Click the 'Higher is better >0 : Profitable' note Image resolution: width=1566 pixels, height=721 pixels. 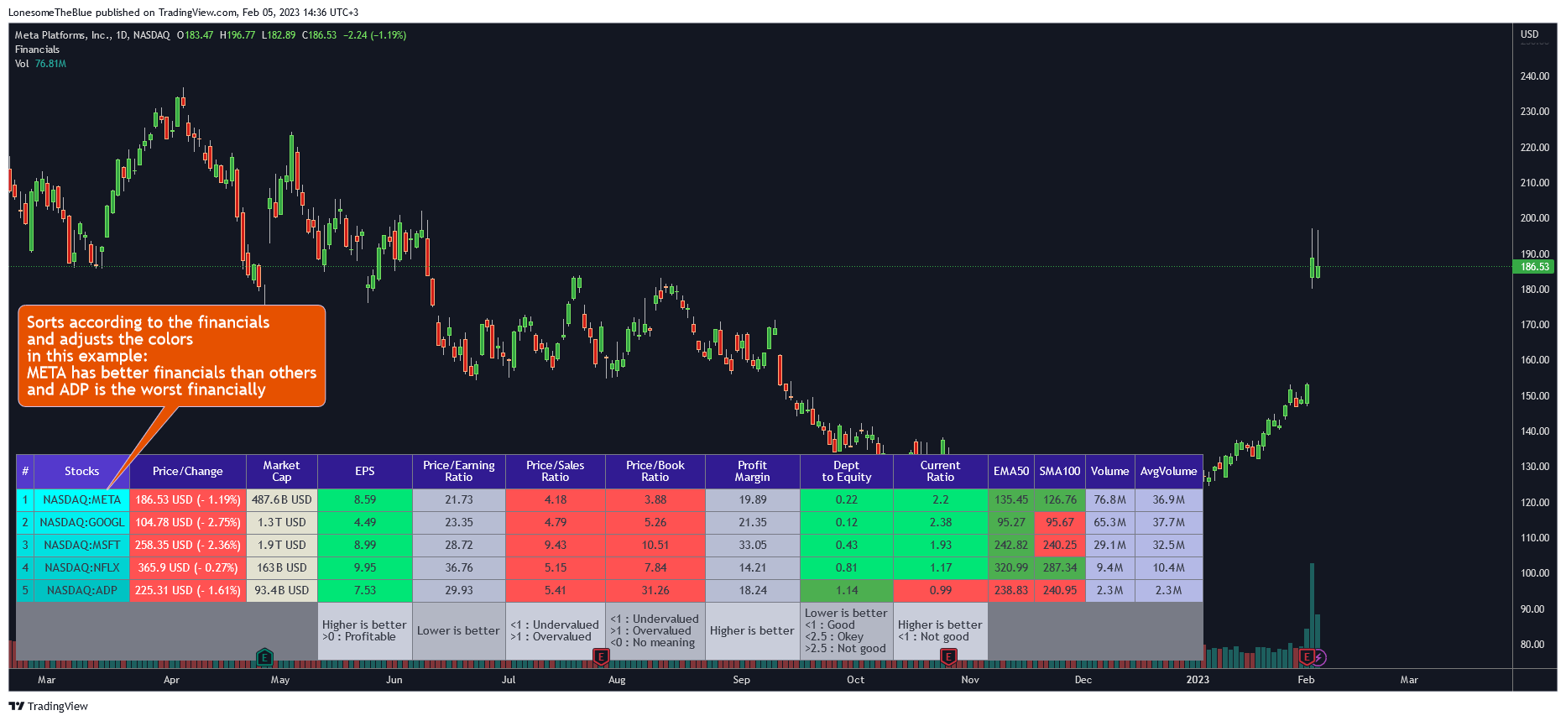[364, 631]
